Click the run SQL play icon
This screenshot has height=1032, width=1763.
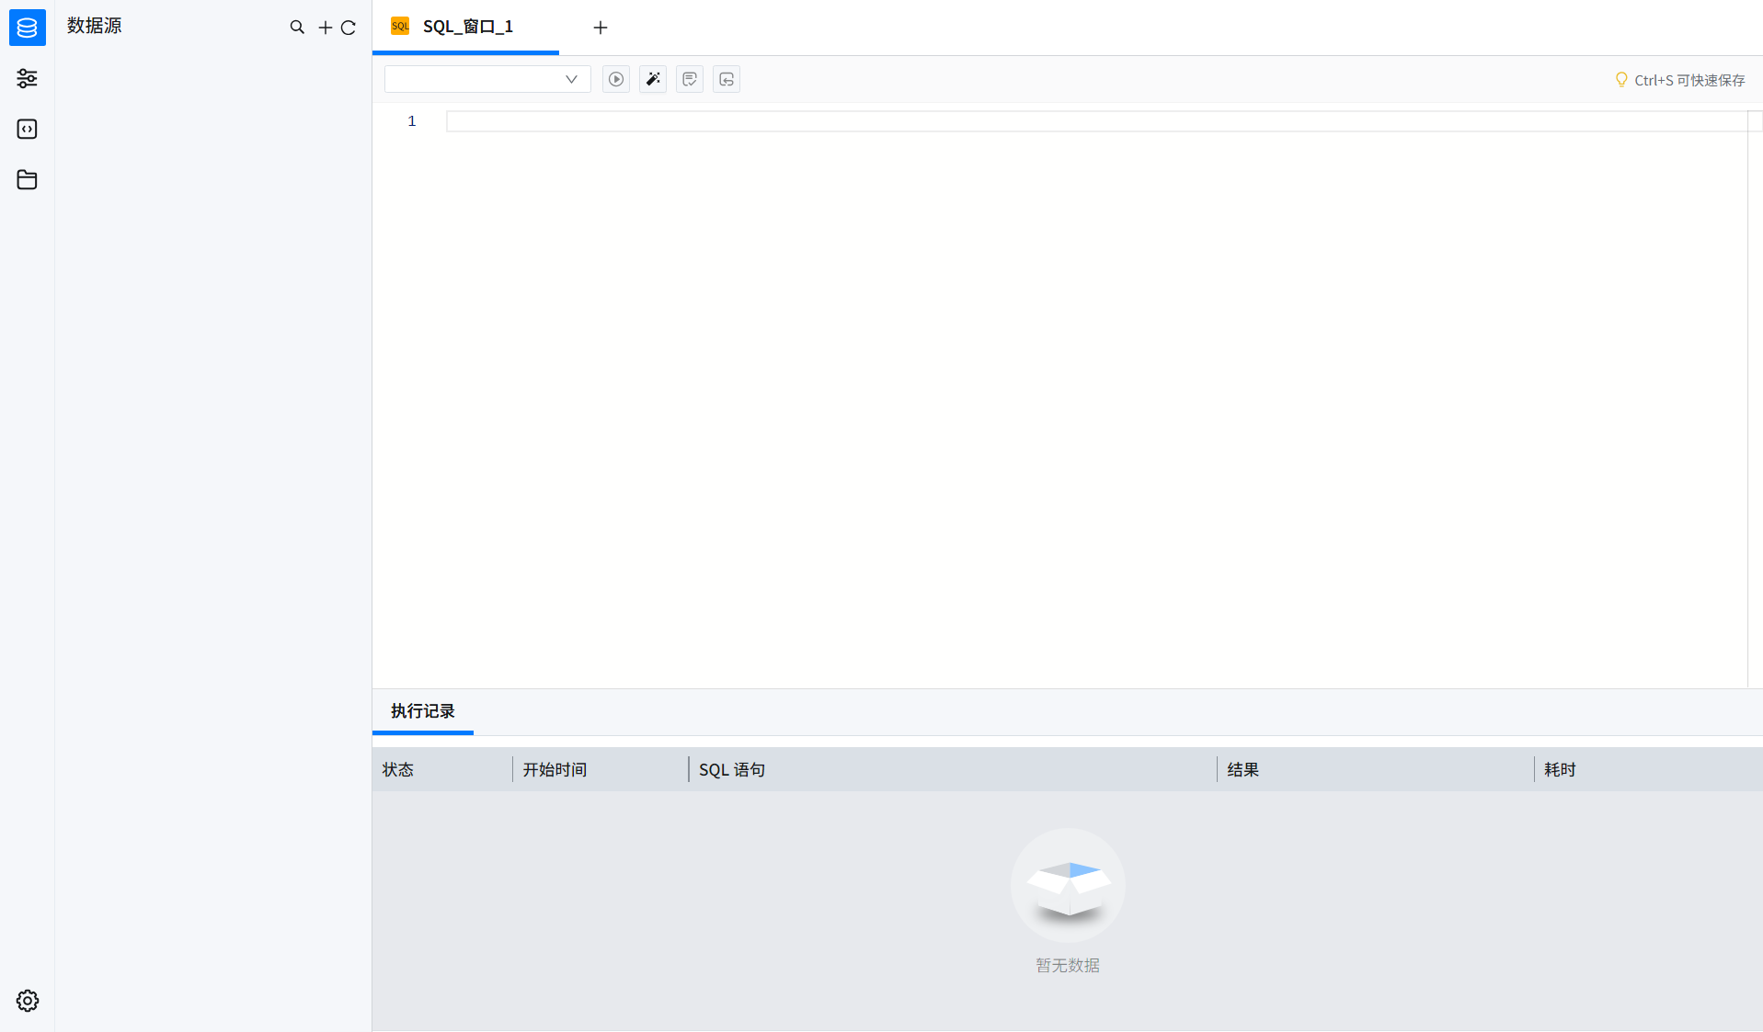[616, 80]
